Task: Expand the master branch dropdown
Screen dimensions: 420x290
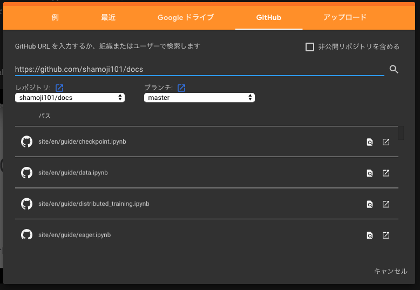Action: tap(199, 98)
